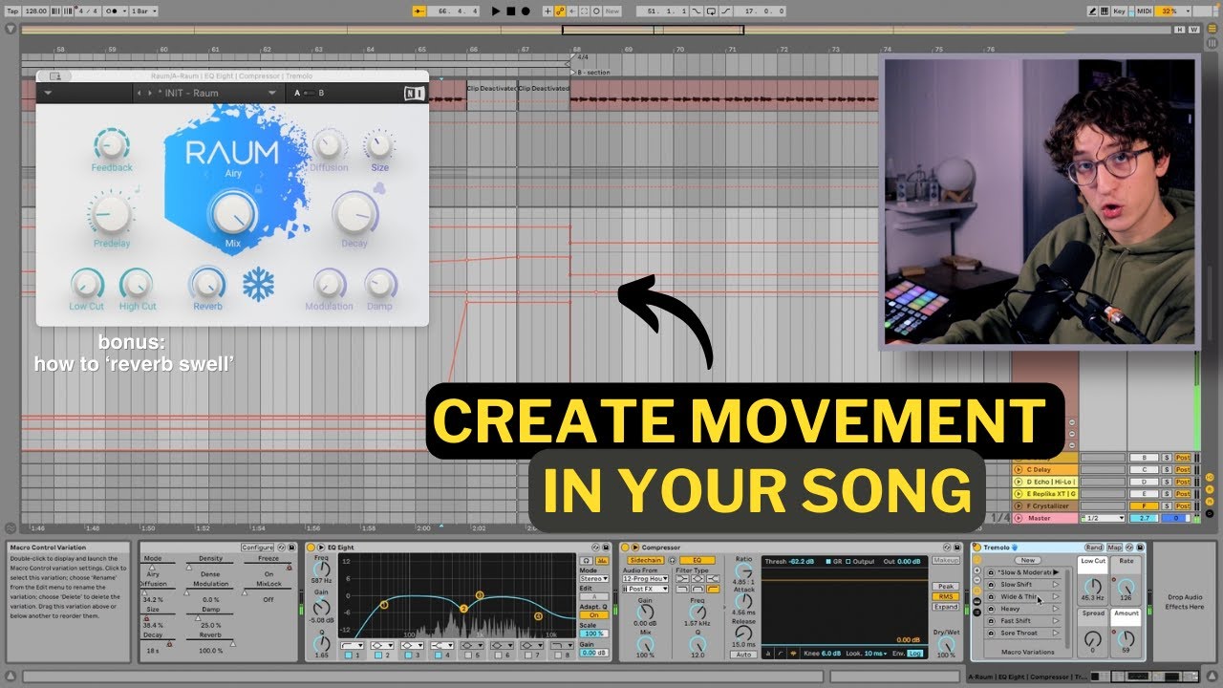
Task: Enable EQ Eight filter band 5 checkbox
Action: coord(468,656)
